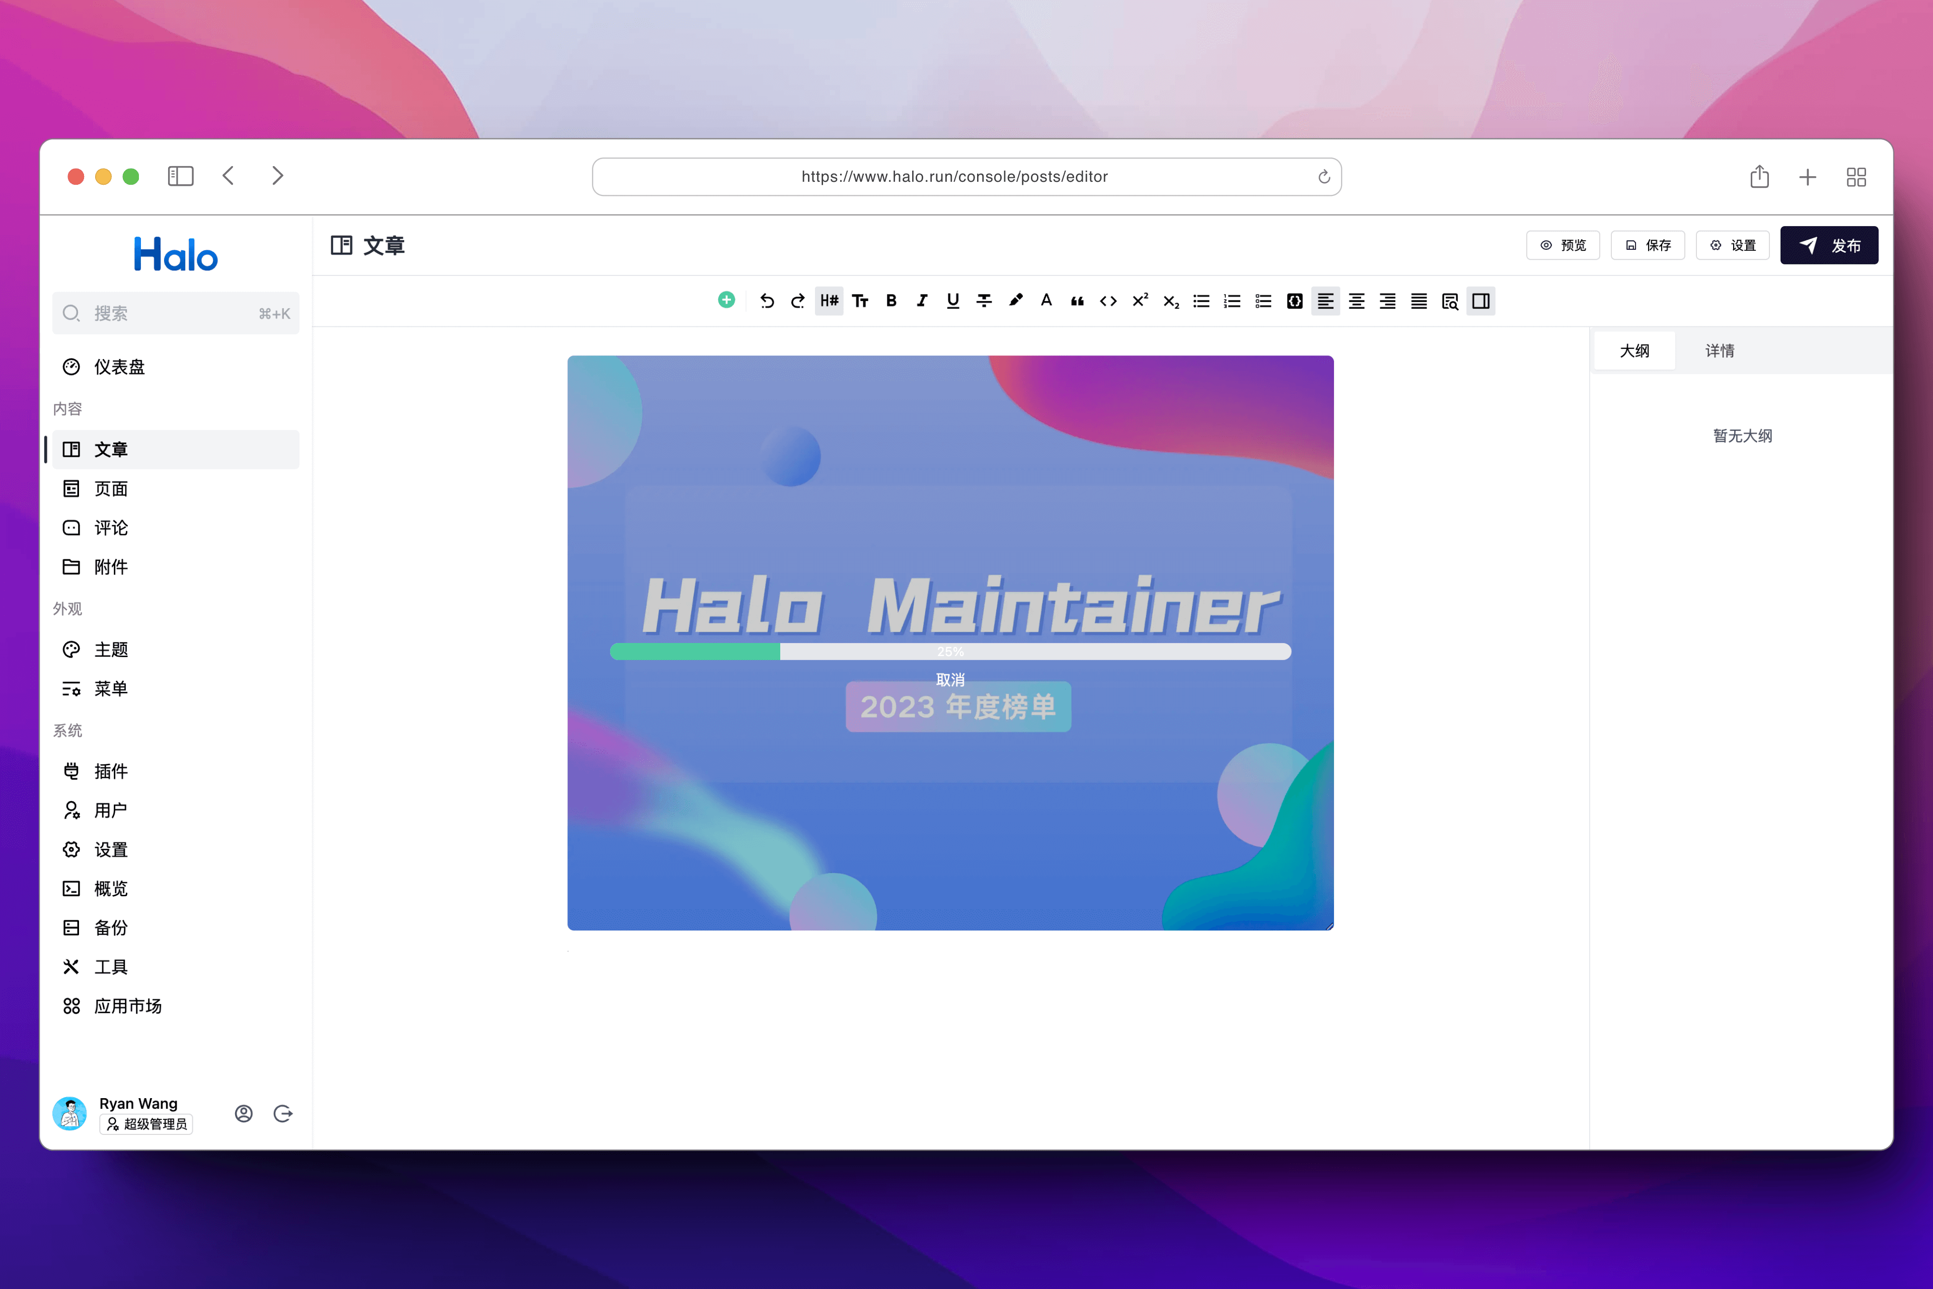Switch to the 详情 tab
Image resolution: width=1933 pixels, height=1289 pixels.
click(x=1720, y=351)
